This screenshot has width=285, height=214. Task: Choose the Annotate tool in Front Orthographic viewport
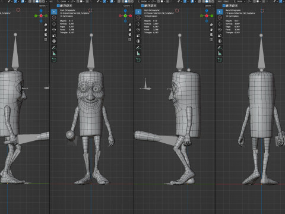(54, 48)
